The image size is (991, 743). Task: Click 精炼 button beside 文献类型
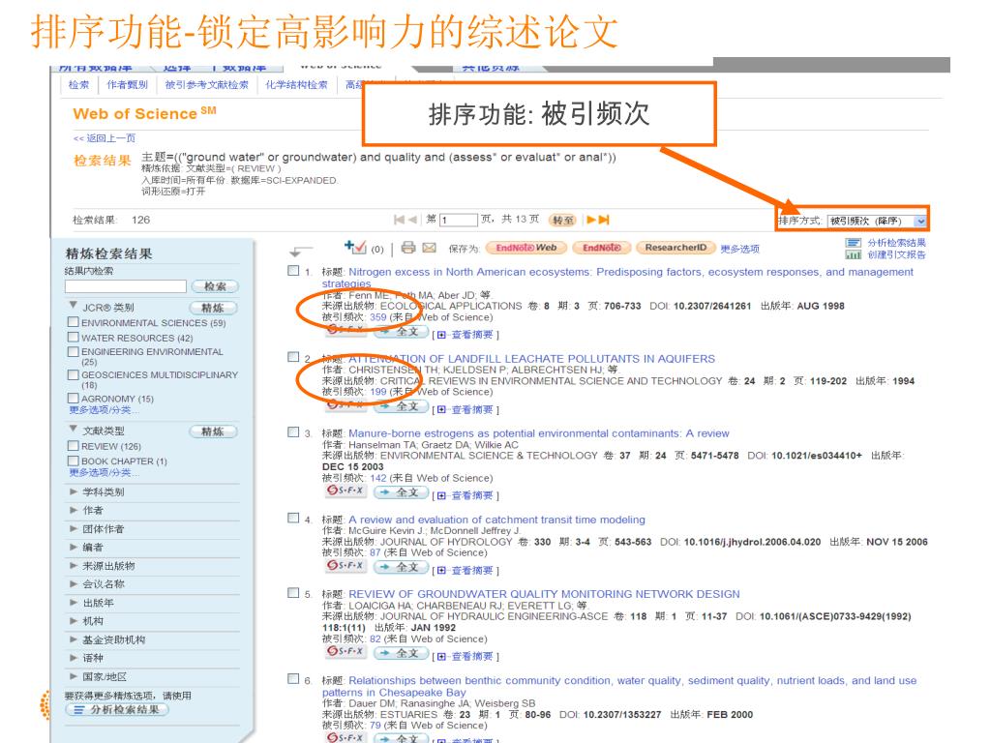(214, 431)
